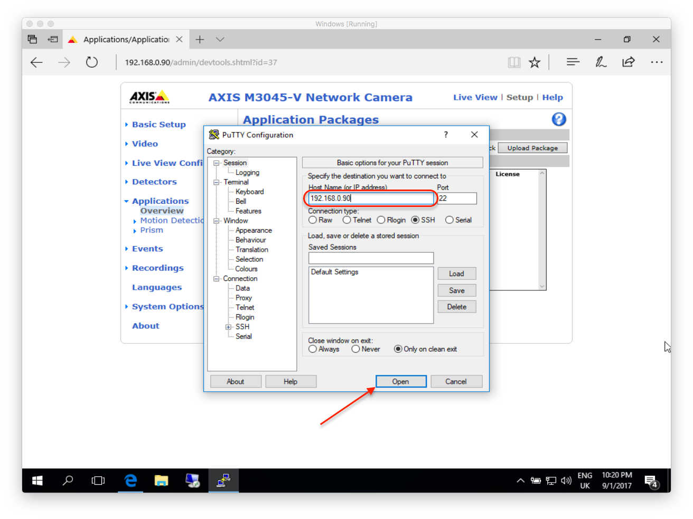Select the SSH connection type
The height and width of the screenshot is (519, 693).
(415, 220)
